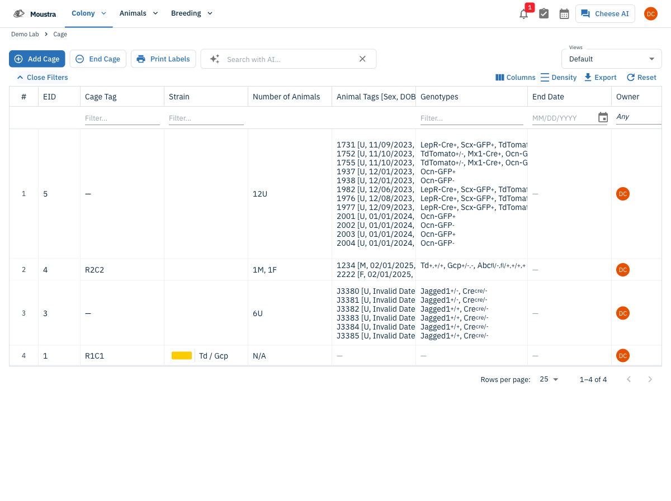
Task: Select cage tag R2C2
Action: [x=94, y=270]
